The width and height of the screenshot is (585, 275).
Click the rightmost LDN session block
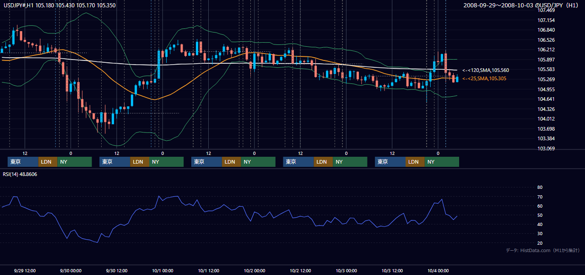tap(415, 162)
